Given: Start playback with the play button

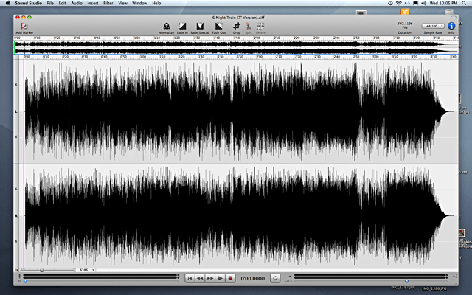Looking at the screenshot, I should coord(220,278).
